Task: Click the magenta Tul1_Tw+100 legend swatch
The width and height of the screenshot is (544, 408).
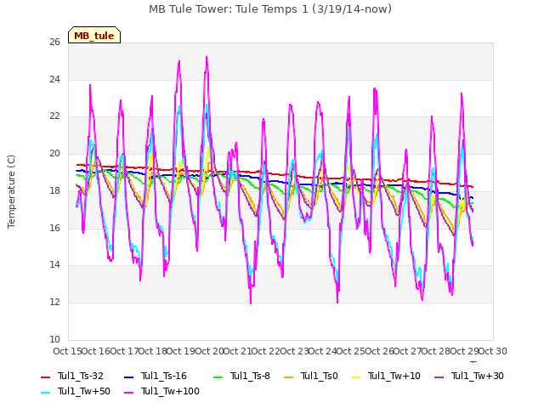Action: (128, 392)
